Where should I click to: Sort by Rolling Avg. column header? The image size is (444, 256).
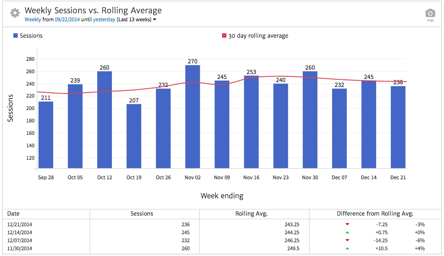pyautogui.click(x=251, y=214)
